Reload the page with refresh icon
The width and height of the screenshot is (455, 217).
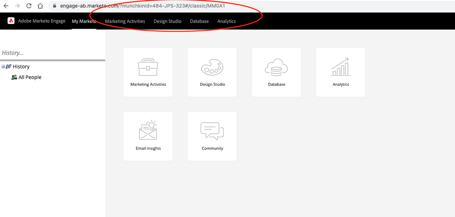(29, 6)
